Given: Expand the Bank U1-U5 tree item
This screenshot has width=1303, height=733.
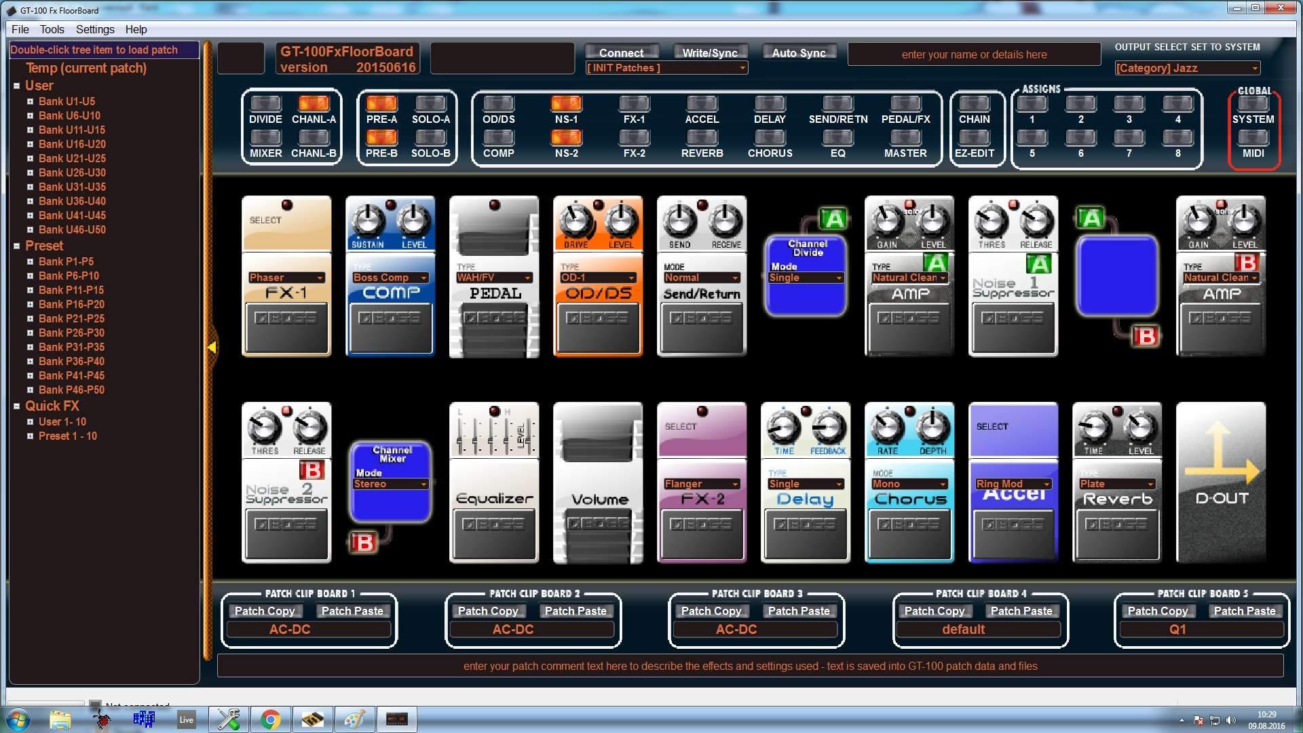Looking at the screenshot, I should coord(30,101).
